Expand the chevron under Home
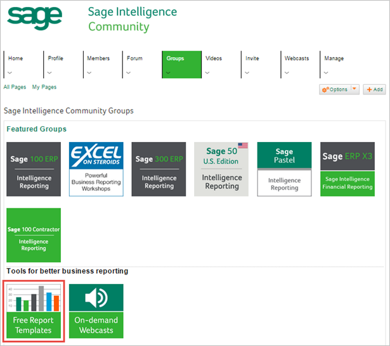Image resolution: width=390 pixels, height=346 pixels. [x=10, y=73]
